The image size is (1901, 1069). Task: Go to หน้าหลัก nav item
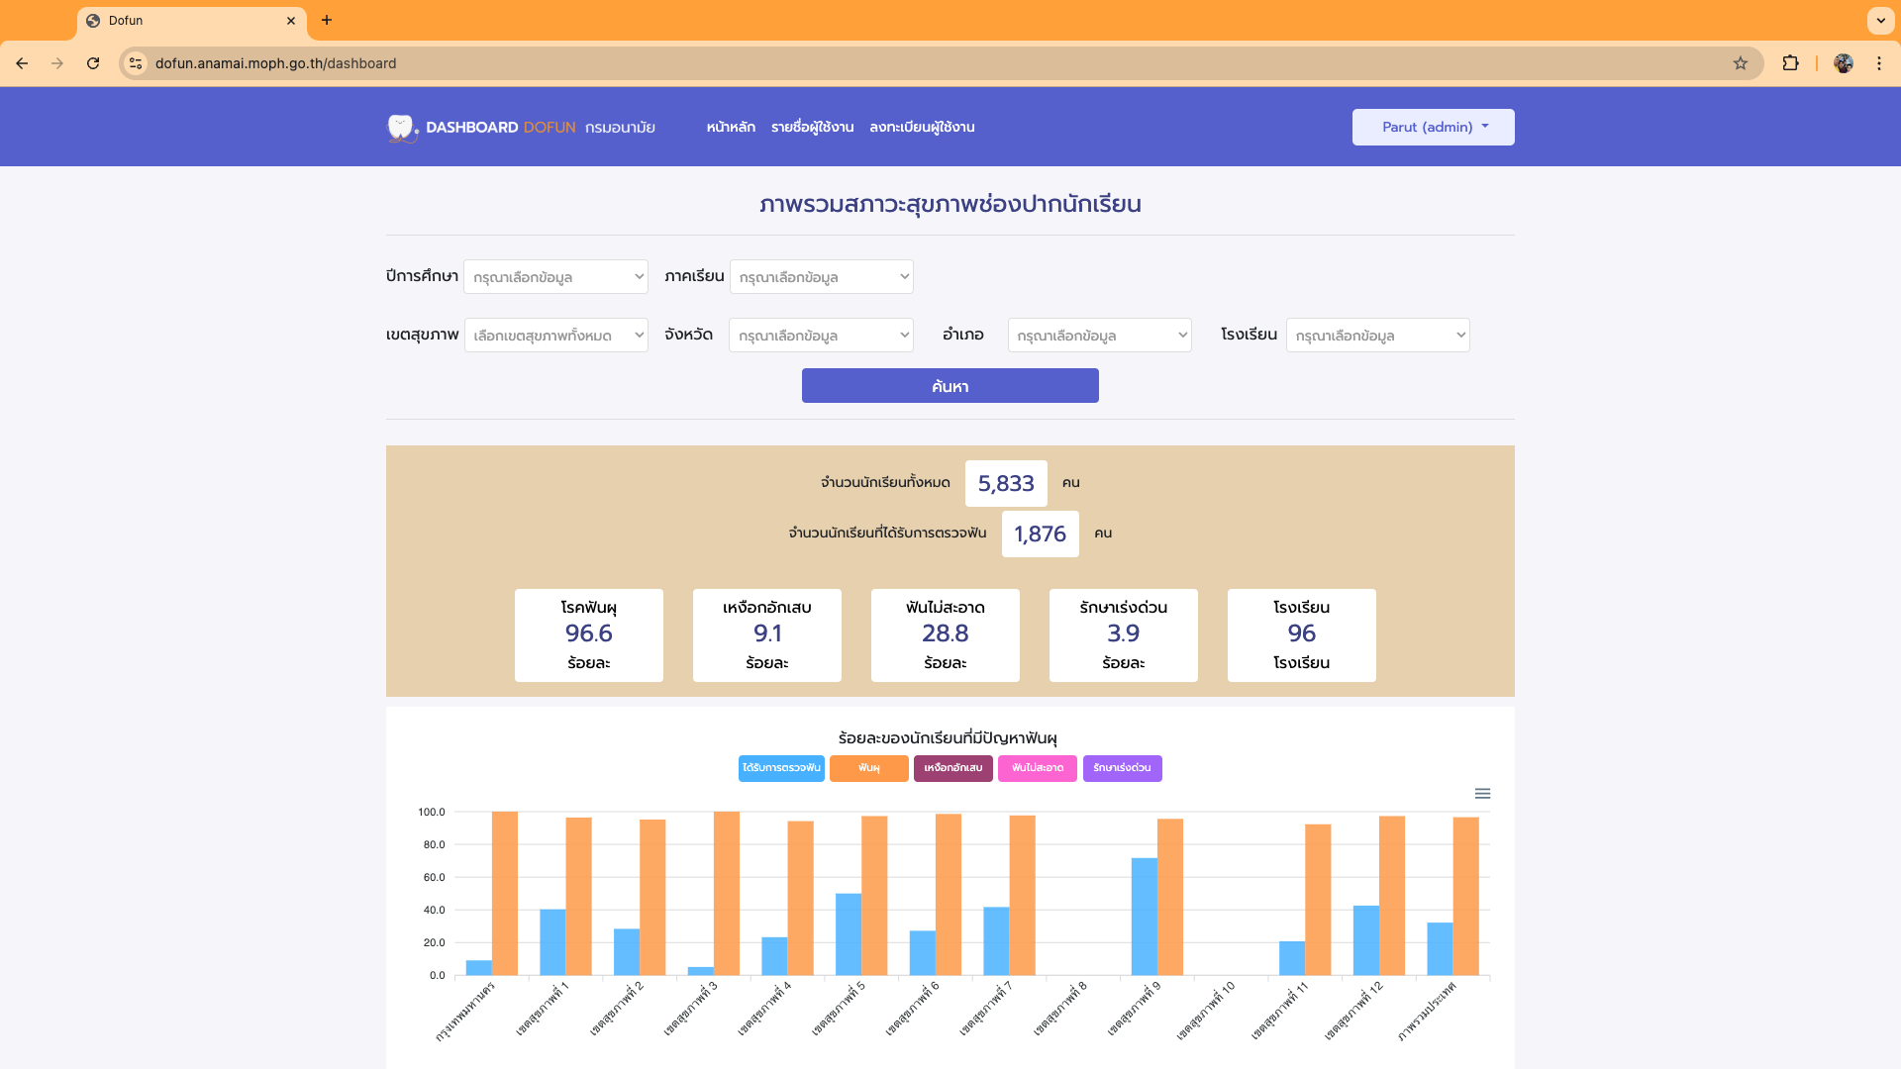[731, 128]
